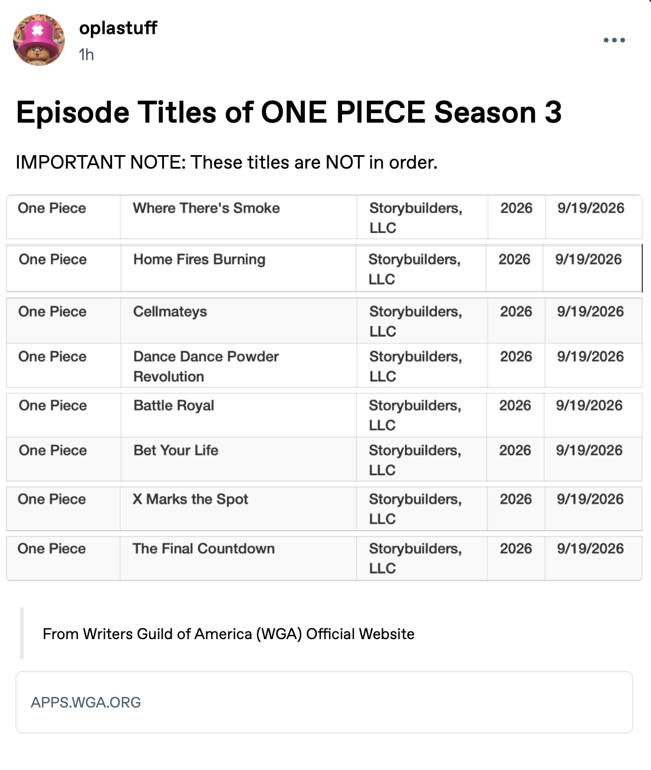Click the Where There's Smoke row image
651x770 pixels.
tap(324, 217)
